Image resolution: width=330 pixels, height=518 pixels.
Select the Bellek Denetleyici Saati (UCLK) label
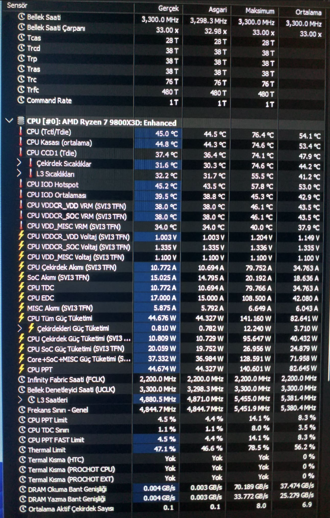tap(71, 389)
